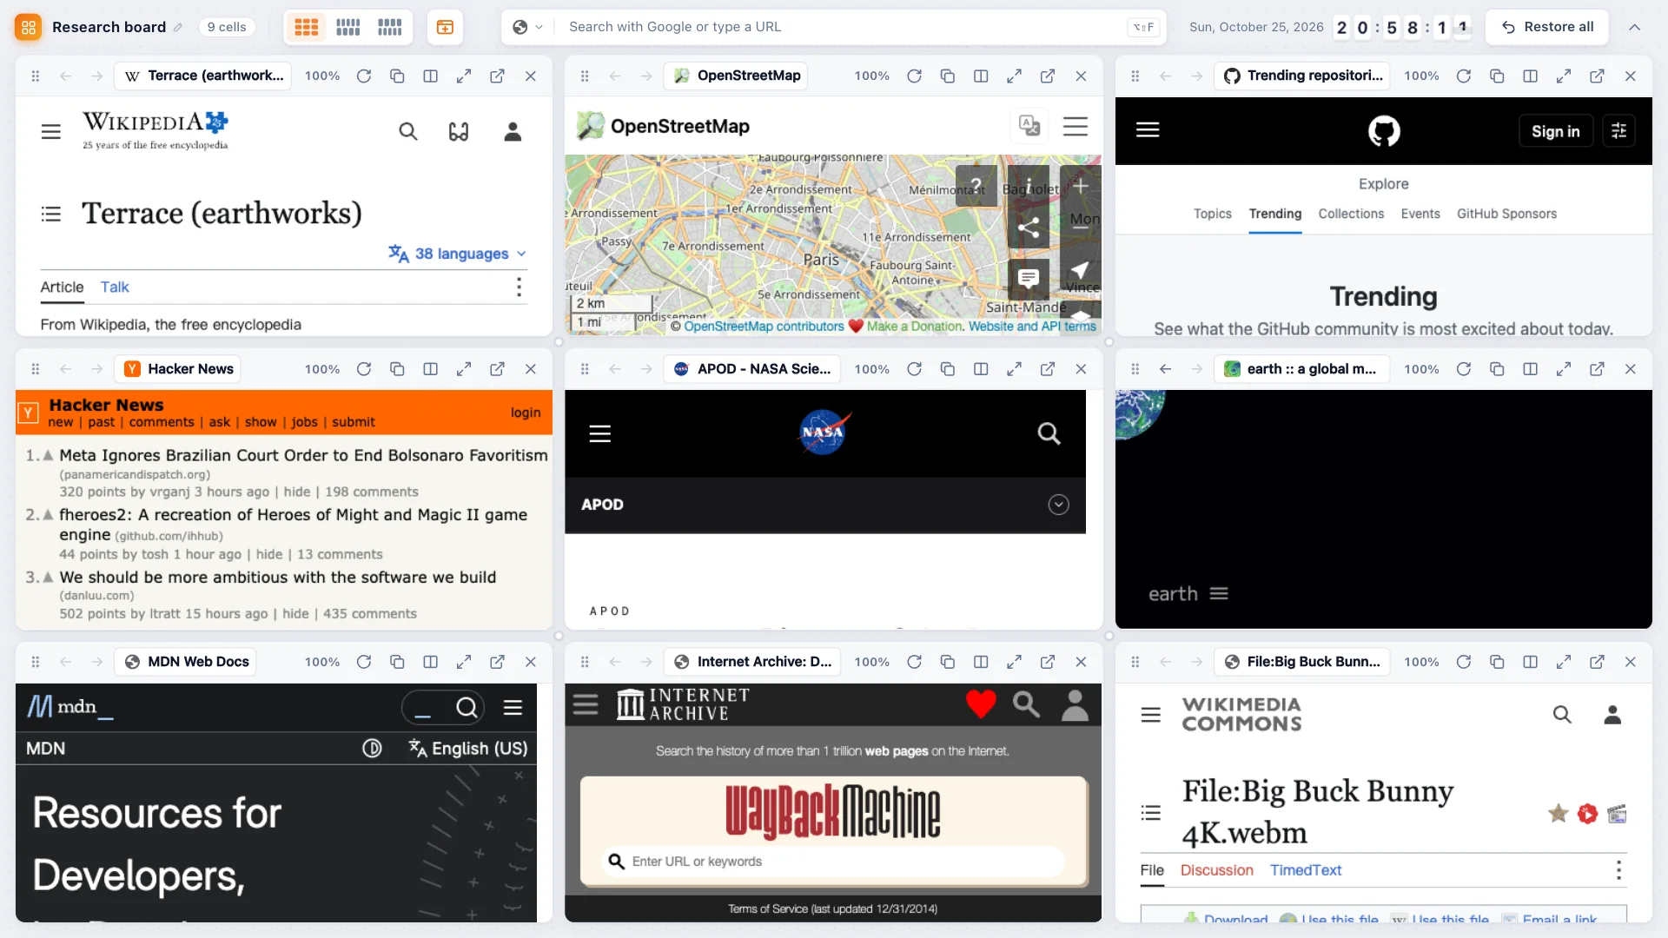
Task: Toggle split view in Hacker News cell
Action: (x=430, y=369)
